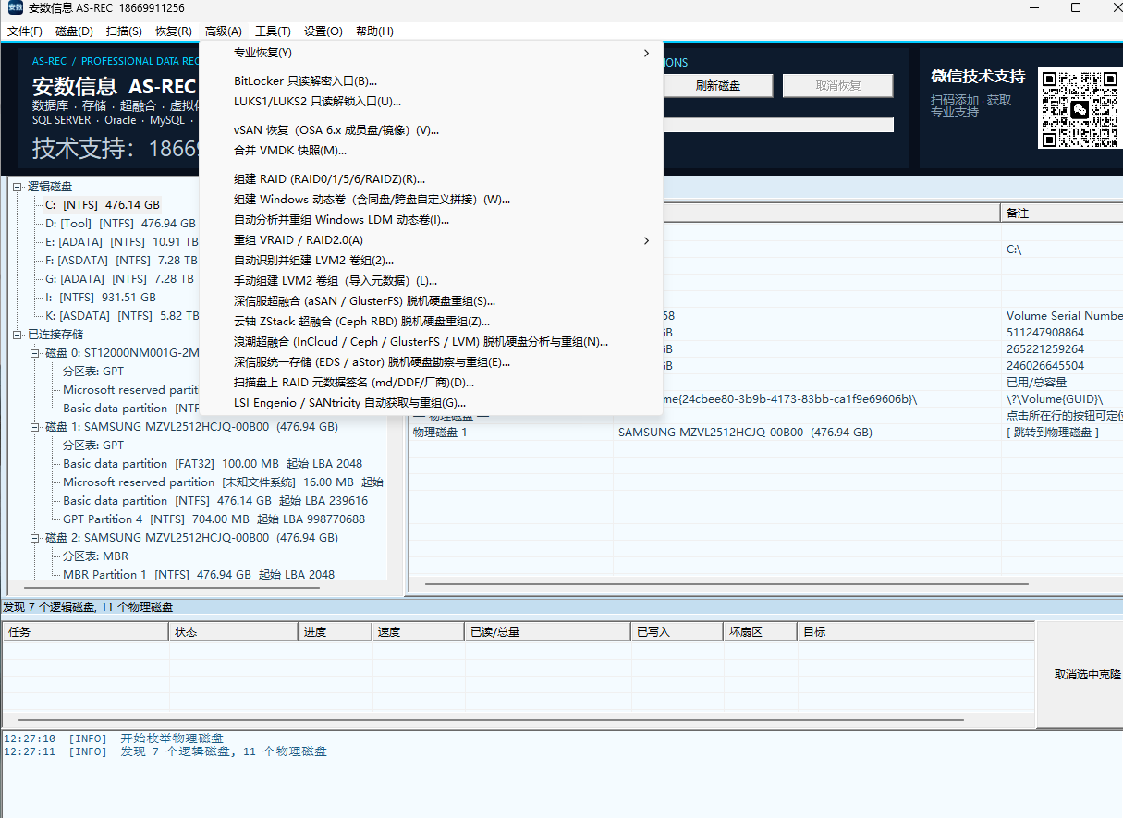Viewport: 1123px width, 818px height.
Task: Open the 工具(T) menu
Action: click(273, 31)
